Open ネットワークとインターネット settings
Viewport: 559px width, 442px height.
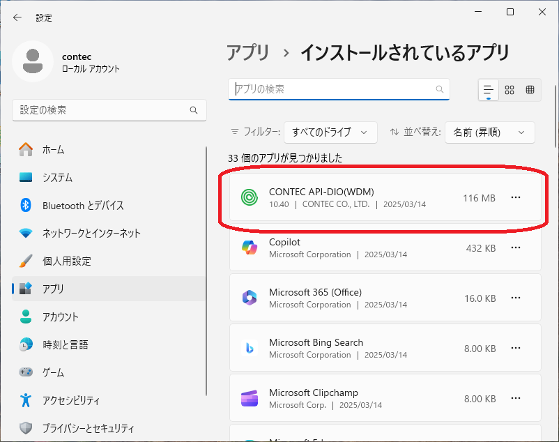pos(109,233)
